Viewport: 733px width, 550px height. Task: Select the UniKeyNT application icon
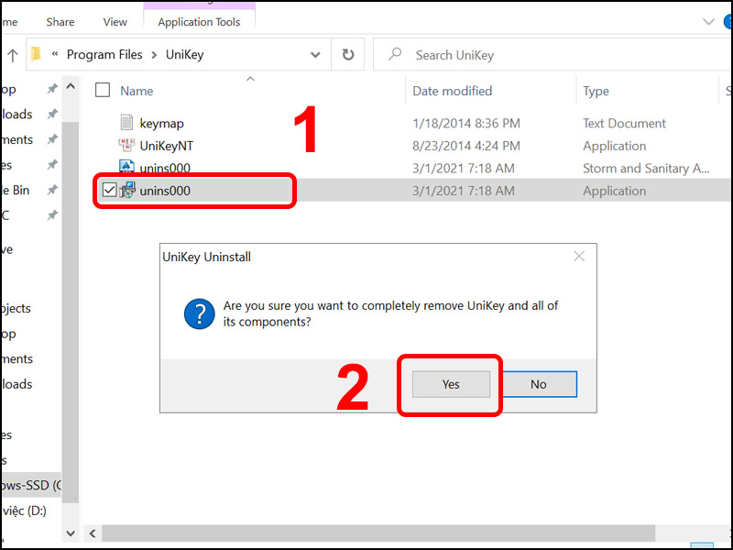[127, 146]
